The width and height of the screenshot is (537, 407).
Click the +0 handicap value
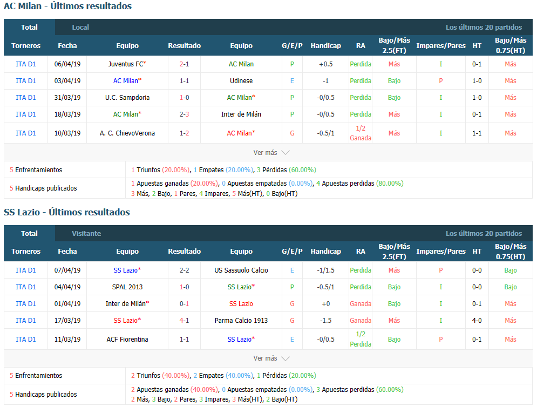pos(325,304)
